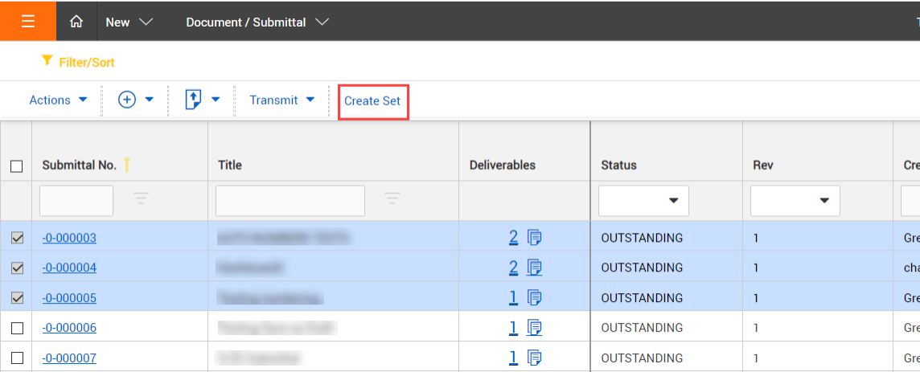The height and width of the screenshot is (372, 920).
Task: Open deliverables document icon for row -0-000003
Action: pyautogui.click(x=535, y=237)
